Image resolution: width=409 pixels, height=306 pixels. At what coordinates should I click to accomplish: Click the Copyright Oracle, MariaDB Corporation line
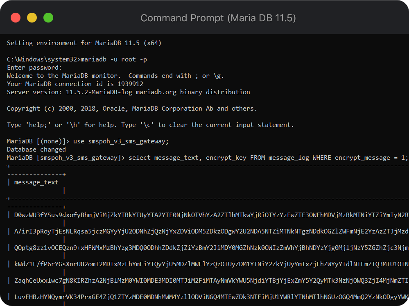pos(132,109)
